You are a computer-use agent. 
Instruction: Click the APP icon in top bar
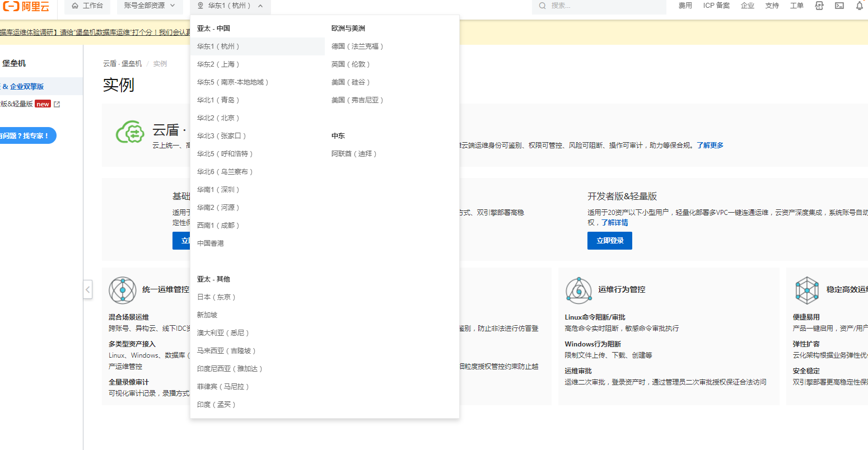(x=819, y=6)
